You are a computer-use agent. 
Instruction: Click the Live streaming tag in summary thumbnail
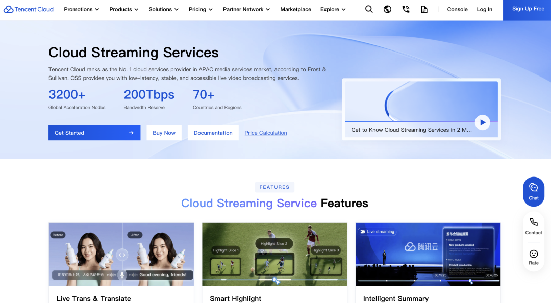tap(378, 231)
